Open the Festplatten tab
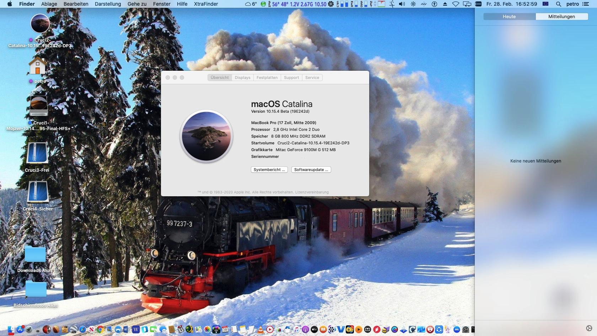Image resolution: width=597 pixels, height=336 pixels. point(267,77)
